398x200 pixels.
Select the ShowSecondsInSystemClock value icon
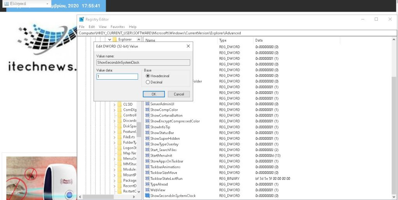(x=147, y=196)
